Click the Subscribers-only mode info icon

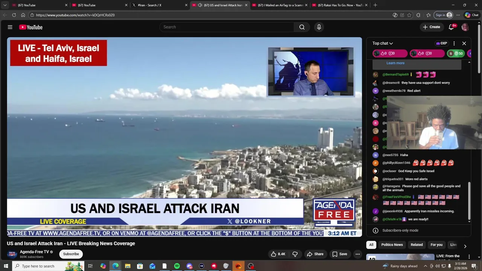pos(375,230)
